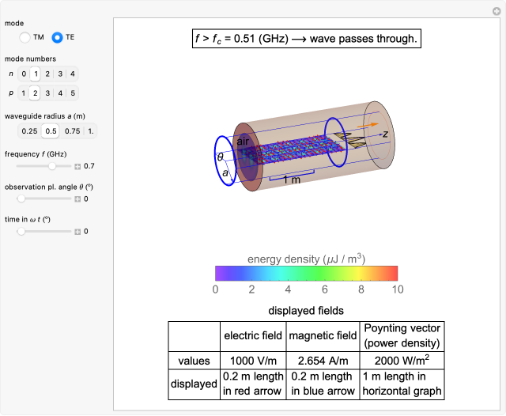Viewport: 506px width, 416px height.
Task: Set waveguide radius to 0.25 m
Action: point(29,130)
